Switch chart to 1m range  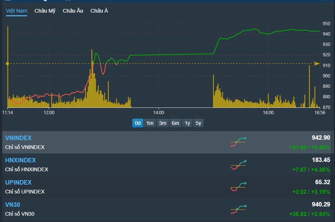point(150,123)
